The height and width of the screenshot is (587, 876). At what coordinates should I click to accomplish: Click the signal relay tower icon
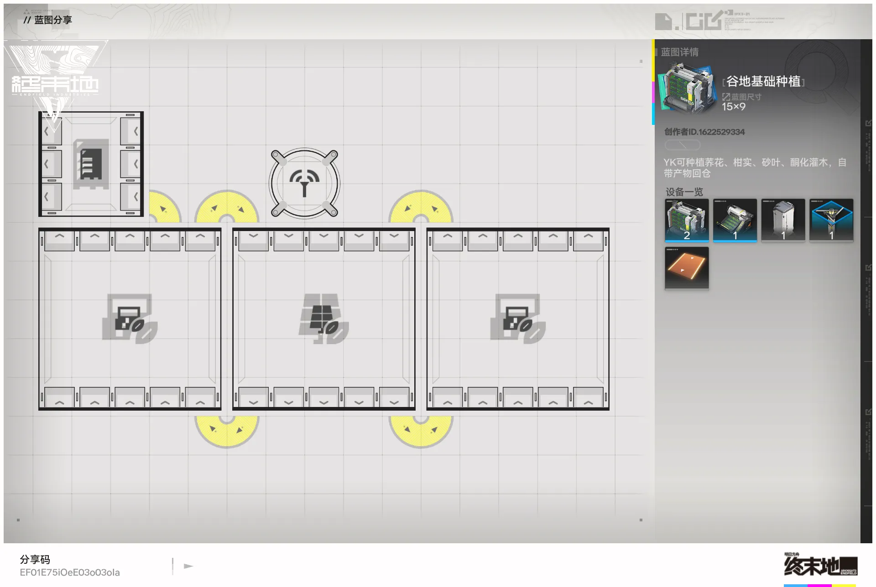[x=304, y=183]
